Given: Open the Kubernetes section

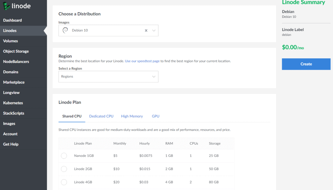Looking at the screenshot, I should [13, 103].
